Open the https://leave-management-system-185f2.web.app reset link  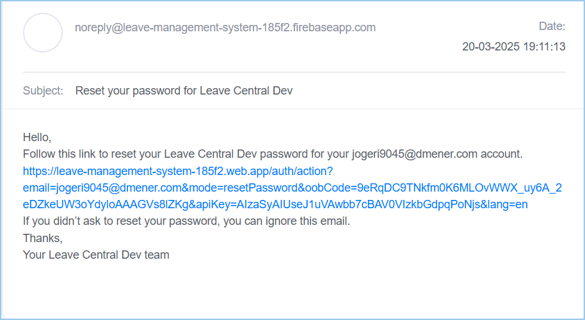(x=178, y=171)
